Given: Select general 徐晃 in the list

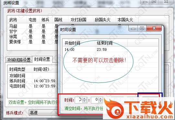Looking at the screenshot, I should click(x=13, y=37).
